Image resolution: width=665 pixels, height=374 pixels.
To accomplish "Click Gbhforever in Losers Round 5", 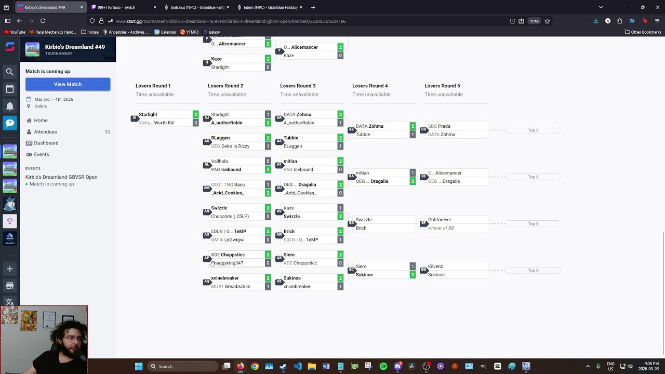I will click(440, 220).
